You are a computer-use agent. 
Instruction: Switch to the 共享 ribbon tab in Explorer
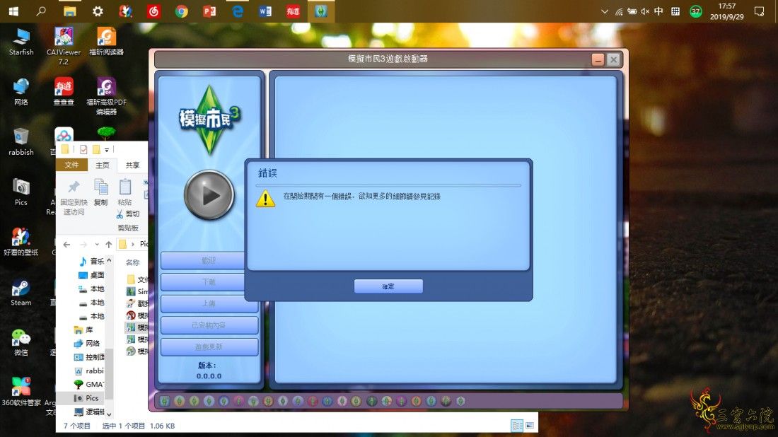point(132,165)
